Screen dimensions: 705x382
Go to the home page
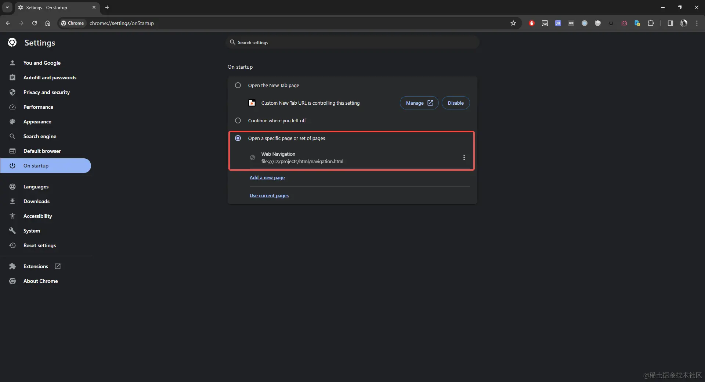[48, 23]
